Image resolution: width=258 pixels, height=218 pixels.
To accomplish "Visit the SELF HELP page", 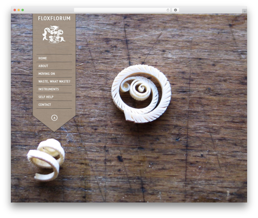I will 46,97.
